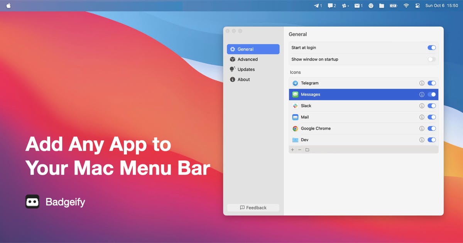Click the Telegram icon in the menu bar
Viewport: 463px width, 243px height.
click(318, 6)
